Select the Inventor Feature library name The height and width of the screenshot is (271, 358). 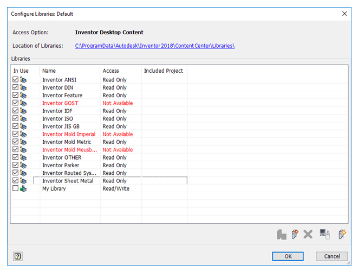[62, 96]
